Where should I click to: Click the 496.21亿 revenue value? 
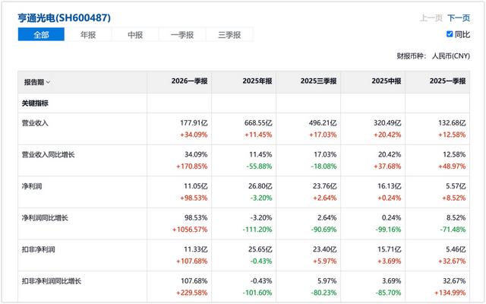pyautogui.click(x=323, y=123)
